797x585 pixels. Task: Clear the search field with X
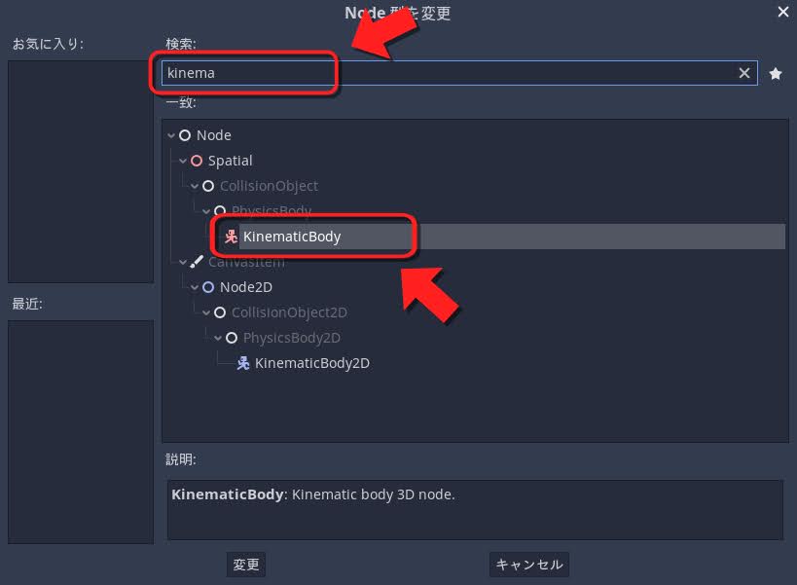pyautogui.click(x=744, y=73)
